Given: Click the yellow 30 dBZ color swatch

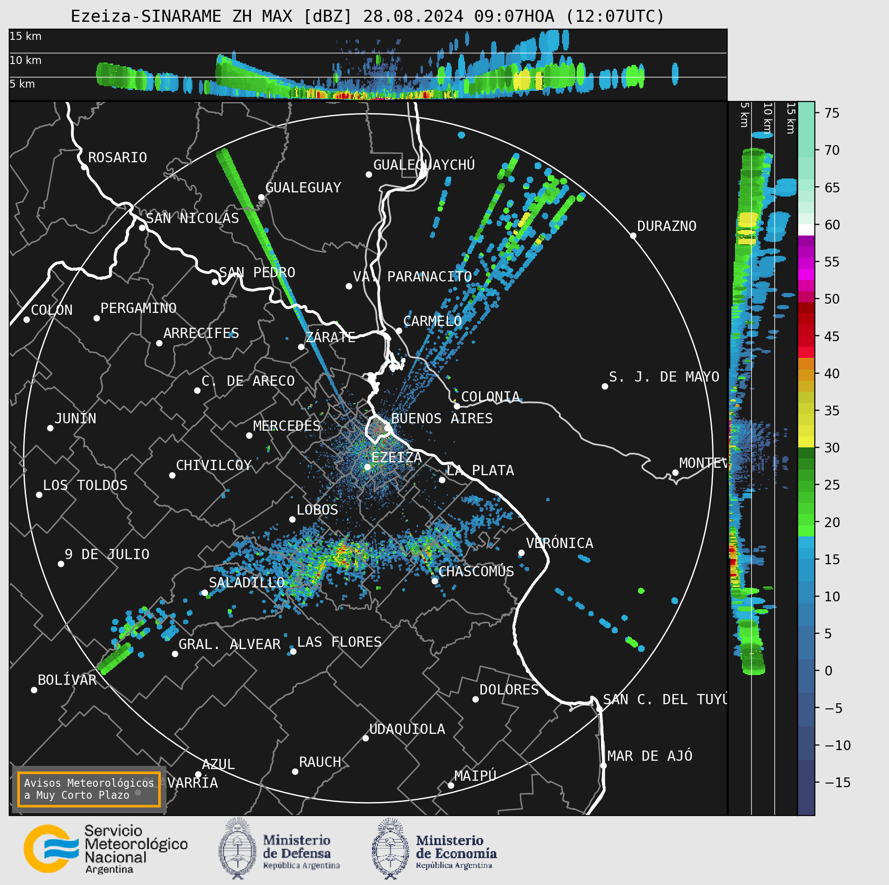Looking at the screenshot, I should click(x=806, y=441).
